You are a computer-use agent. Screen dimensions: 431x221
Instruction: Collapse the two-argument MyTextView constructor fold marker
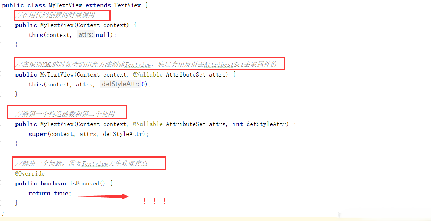pos(0,74)
